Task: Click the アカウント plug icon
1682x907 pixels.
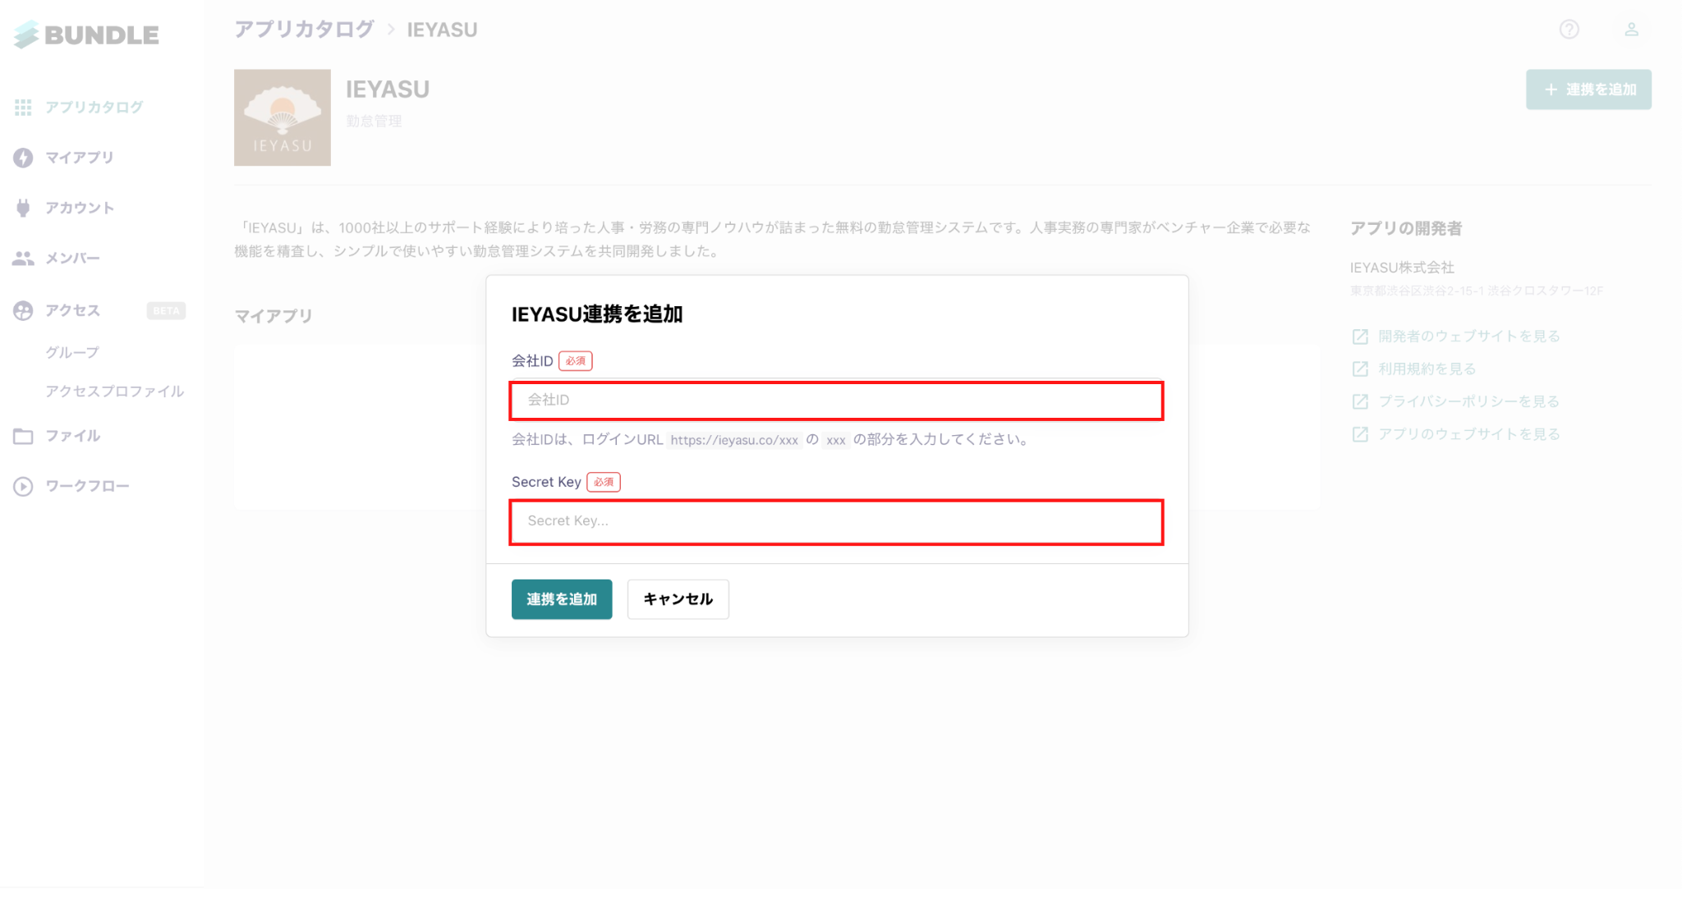Action: (x=23, y=208)
